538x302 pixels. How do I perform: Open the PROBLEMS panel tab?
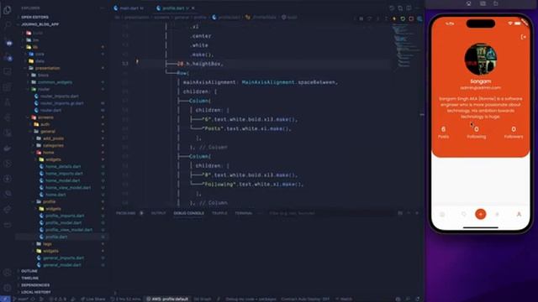tap(125, 213)
